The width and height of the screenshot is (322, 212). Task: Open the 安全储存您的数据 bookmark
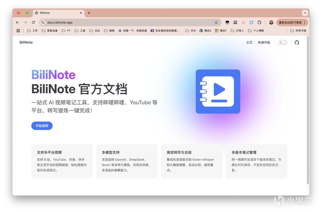165,31
